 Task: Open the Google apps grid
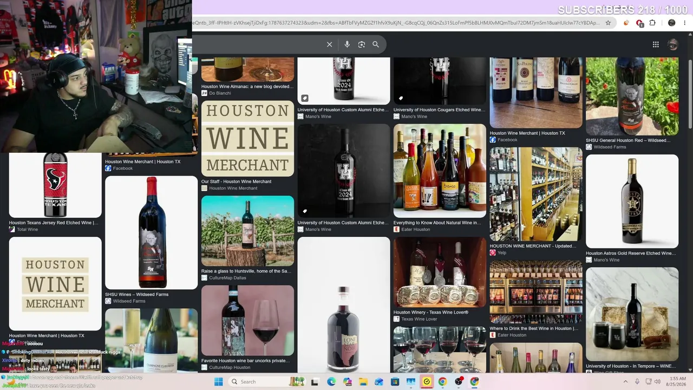(656, 44)
